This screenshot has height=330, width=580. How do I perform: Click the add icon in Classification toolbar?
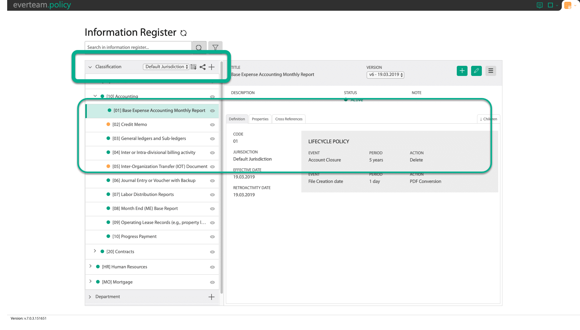coord(212,67)
